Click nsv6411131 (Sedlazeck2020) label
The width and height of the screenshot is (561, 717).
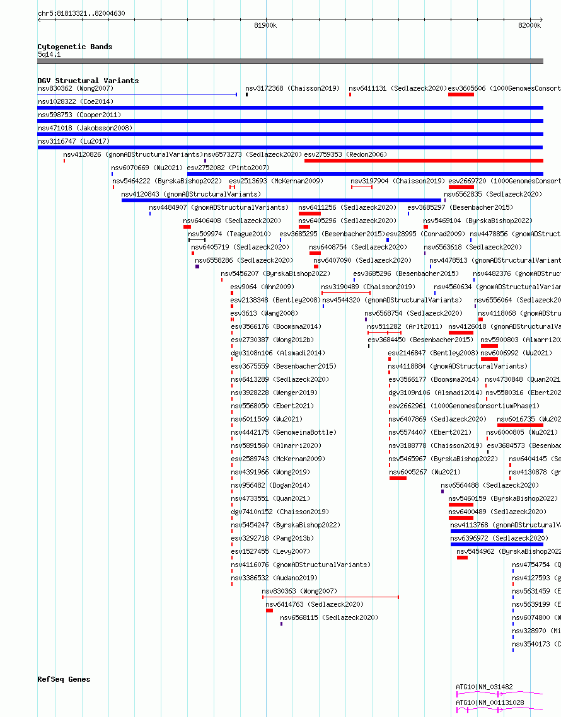coord(398,89)
